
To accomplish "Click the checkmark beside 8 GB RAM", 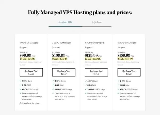I will tap(86, 85).
